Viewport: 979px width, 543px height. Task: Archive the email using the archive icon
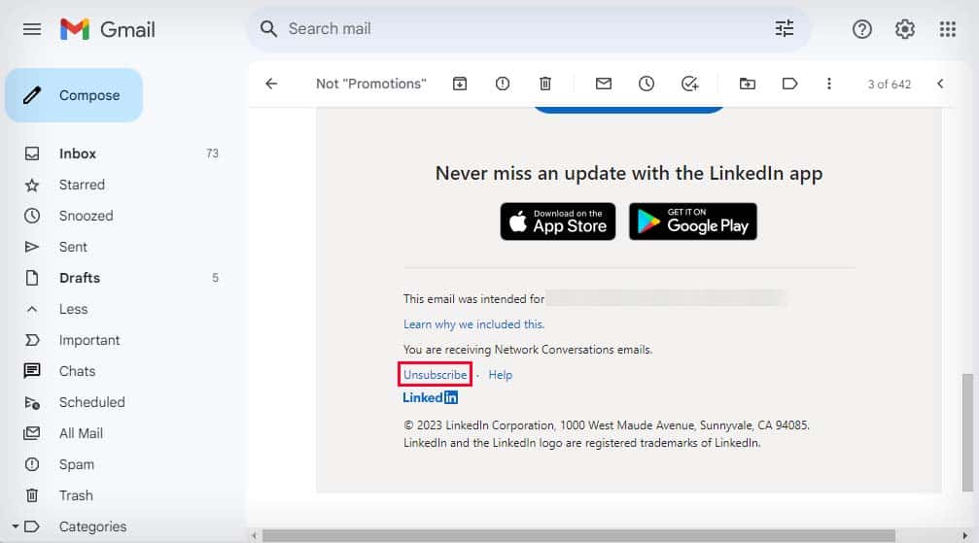point(460,84)
